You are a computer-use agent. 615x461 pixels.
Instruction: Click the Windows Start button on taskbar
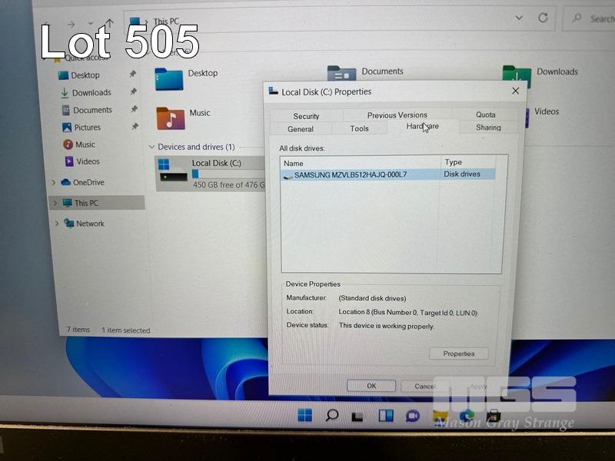pyautogui.click(x=305, y=416)
